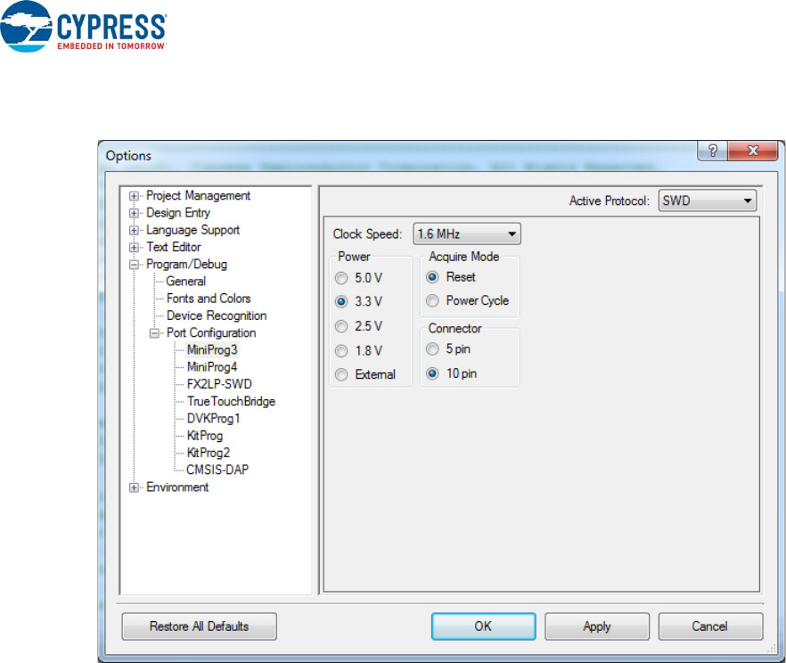Click Restore All Defaults button

tap(200, 626)
